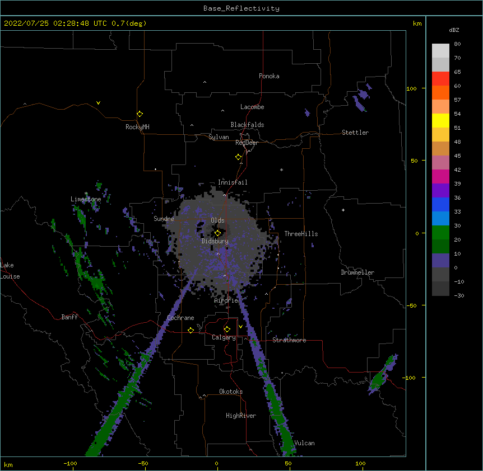Click the yellow V marker northwest of RockyMH
483x471 pixels.
(x=98, y=103)
